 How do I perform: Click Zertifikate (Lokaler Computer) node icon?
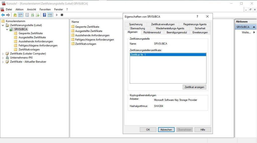(7, 54)
